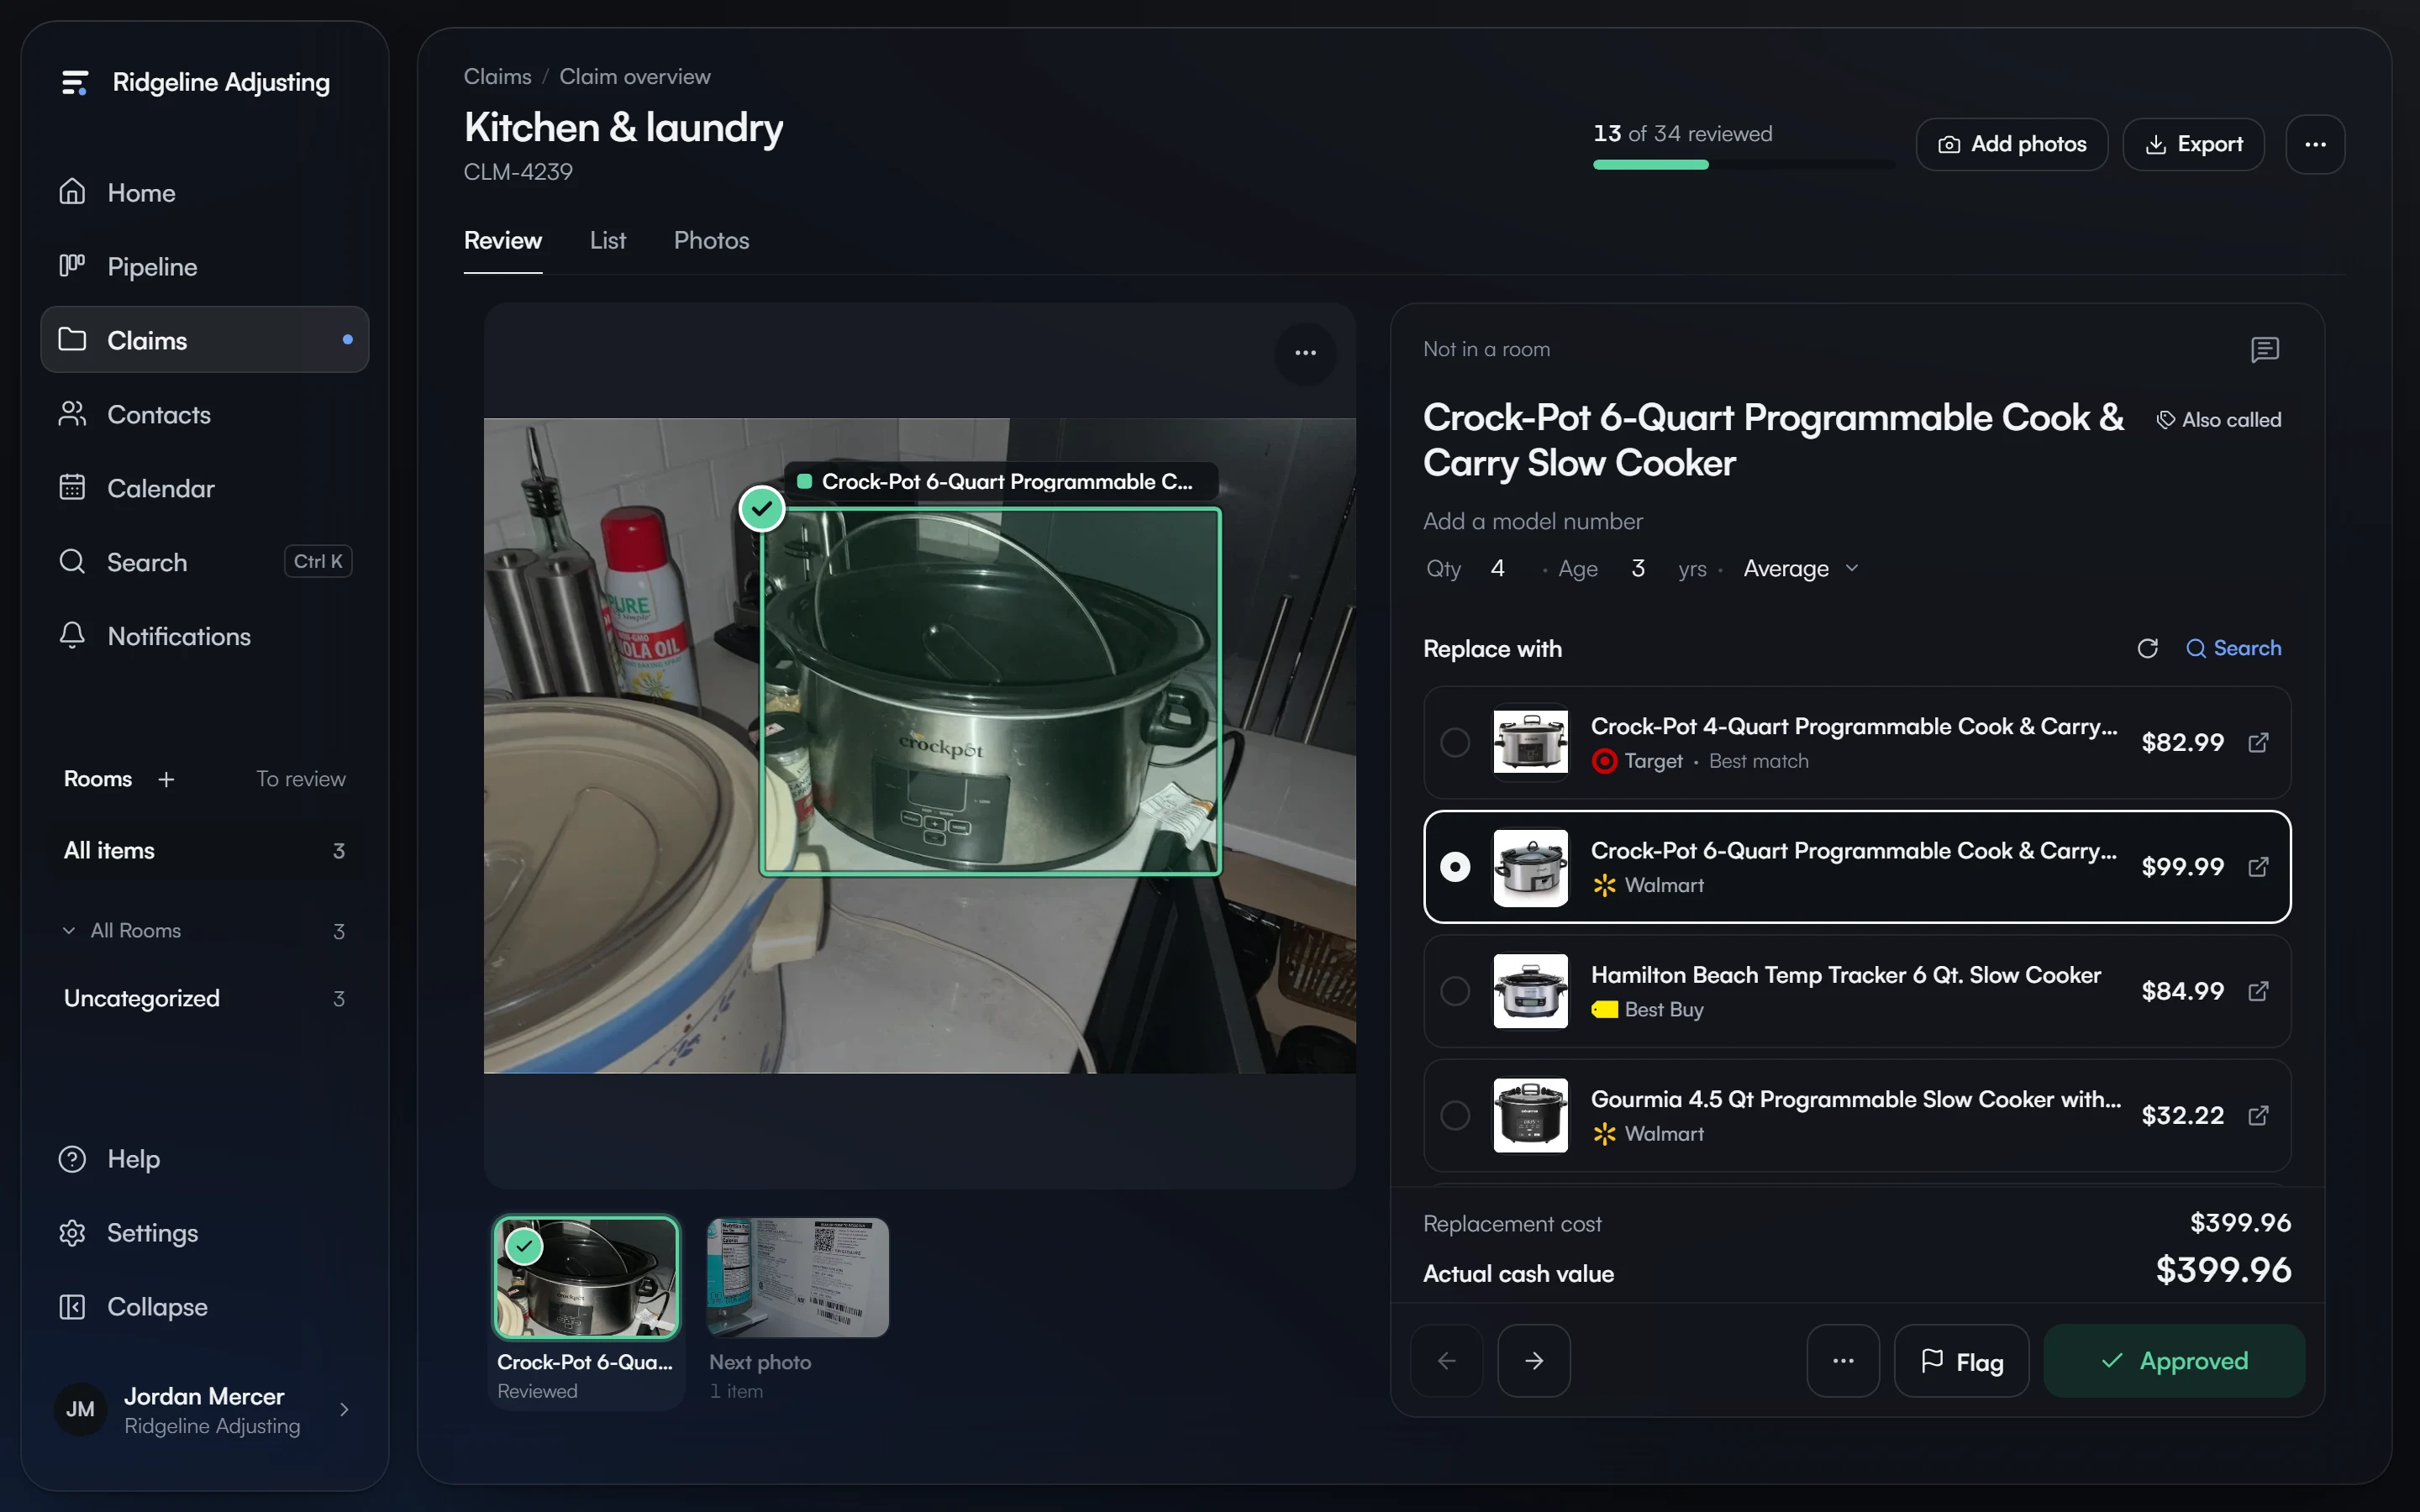Edit the Qty value 4

pos(1497,569)
